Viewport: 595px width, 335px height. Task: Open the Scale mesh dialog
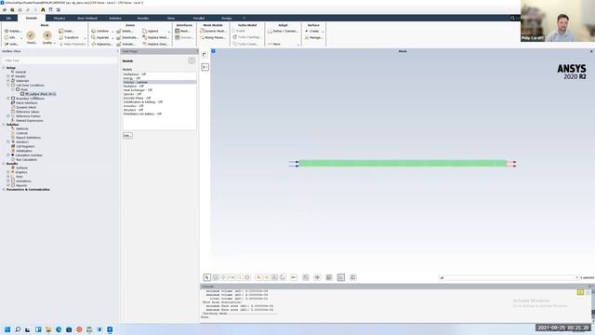click(x=66, y=31)
